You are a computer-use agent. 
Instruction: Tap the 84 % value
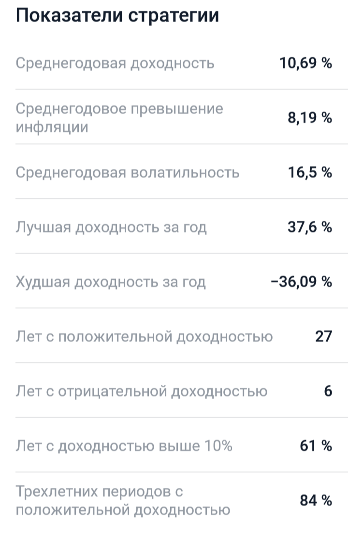tap(316, 500)
